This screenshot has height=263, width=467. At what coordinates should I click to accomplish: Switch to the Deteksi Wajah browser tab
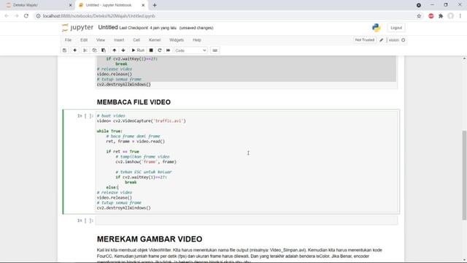[x=37, y=5]
